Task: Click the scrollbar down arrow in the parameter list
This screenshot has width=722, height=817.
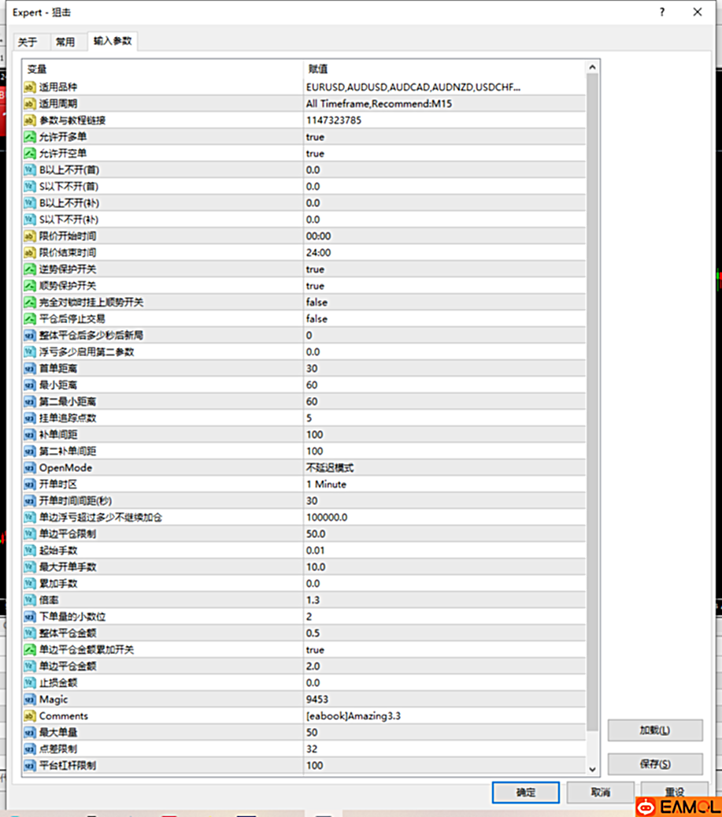Action: [594, 768]
